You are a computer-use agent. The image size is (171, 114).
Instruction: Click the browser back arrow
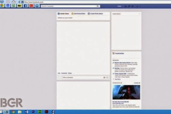pyautogui.click(x=19, y=2)
